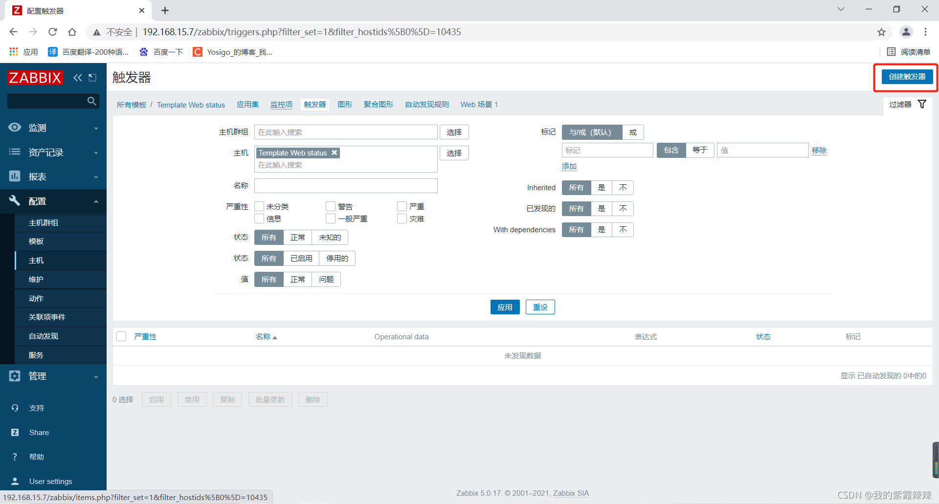
Task: Reset filter with 重设 button
Action: [x=540, y=307]
